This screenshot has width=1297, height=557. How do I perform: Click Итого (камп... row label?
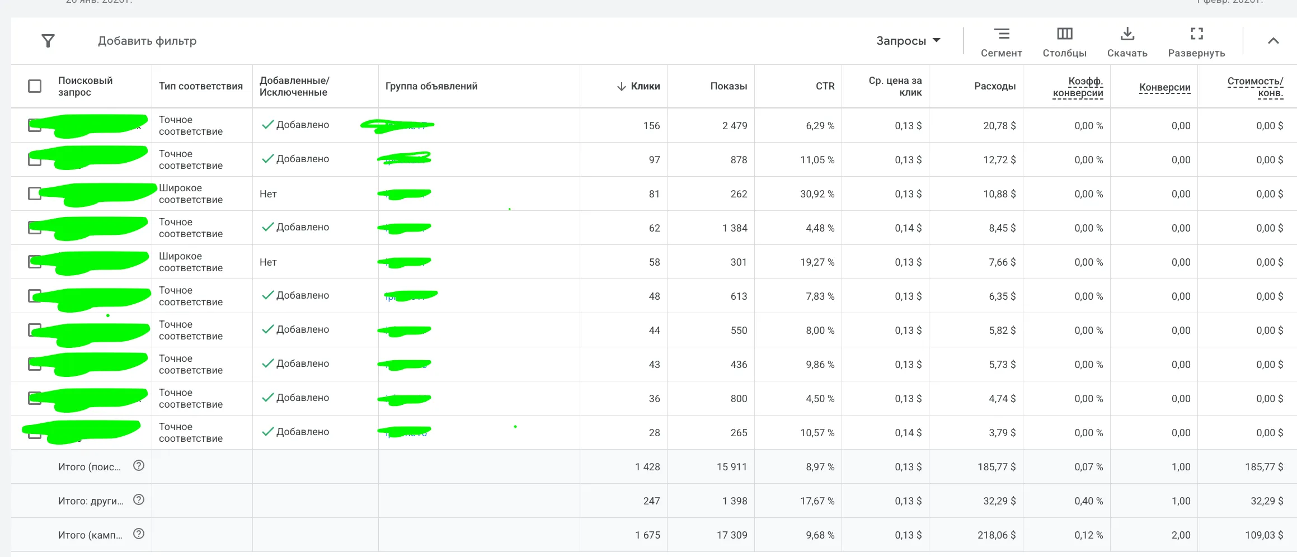[90, 535]
